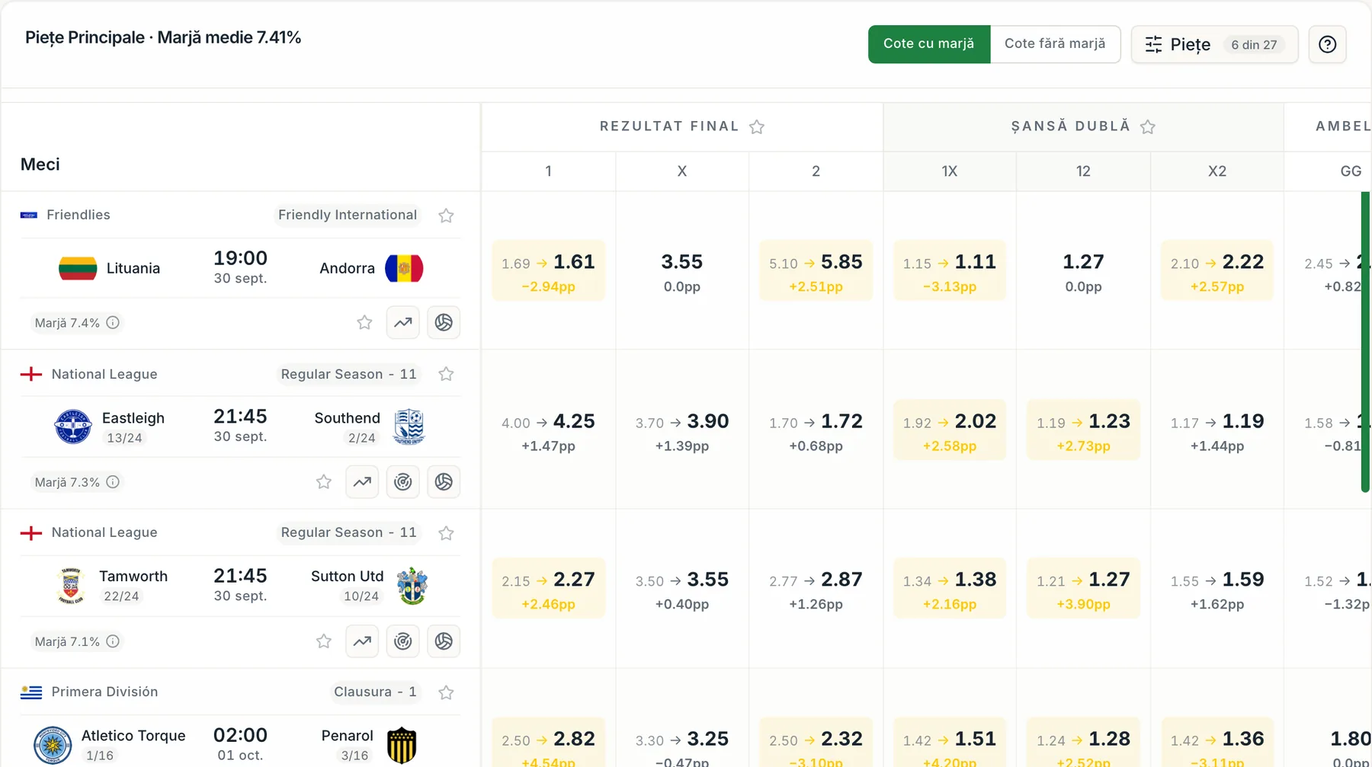Open football stats icon for Lituania match
The image size is (1372, 767).
point(444,322)
